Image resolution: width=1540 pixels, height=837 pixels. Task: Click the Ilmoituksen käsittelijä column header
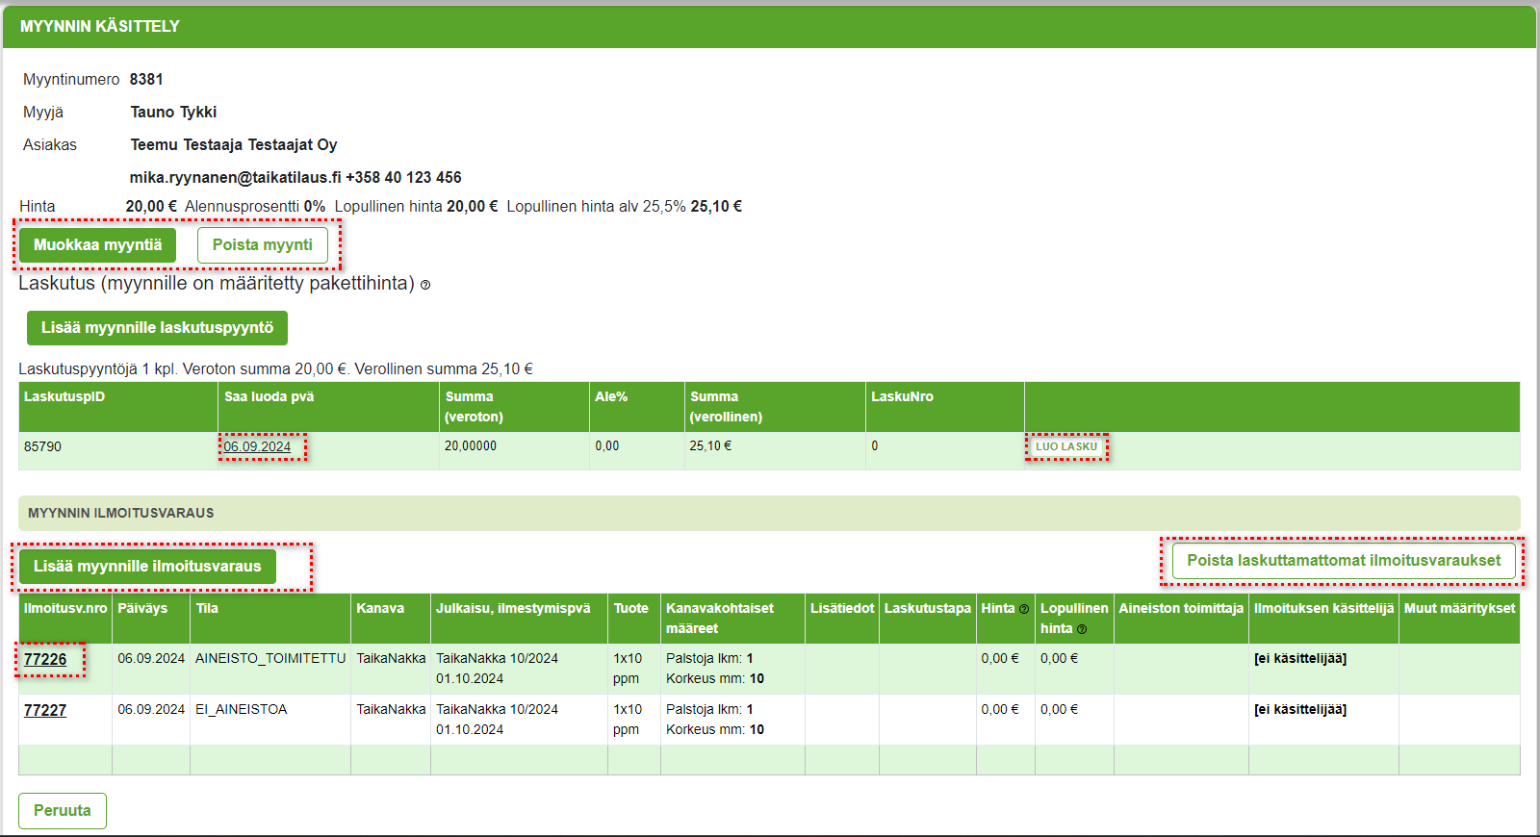click(1323, 618)
